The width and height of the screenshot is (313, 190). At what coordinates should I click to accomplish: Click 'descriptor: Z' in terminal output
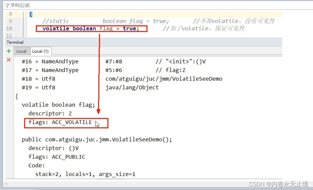coord(50,114)
